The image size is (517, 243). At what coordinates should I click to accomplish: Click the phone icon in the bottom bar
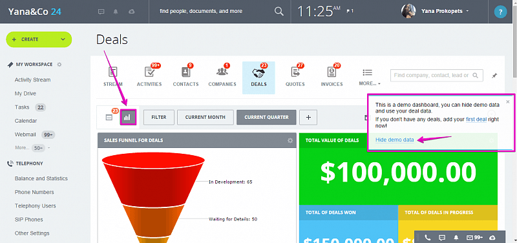(x=428, y=237)
